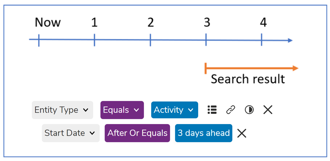Screen dimensions: 330x161
Task: Click the chevron on Entity Type
Action: (x=85, y=110)
